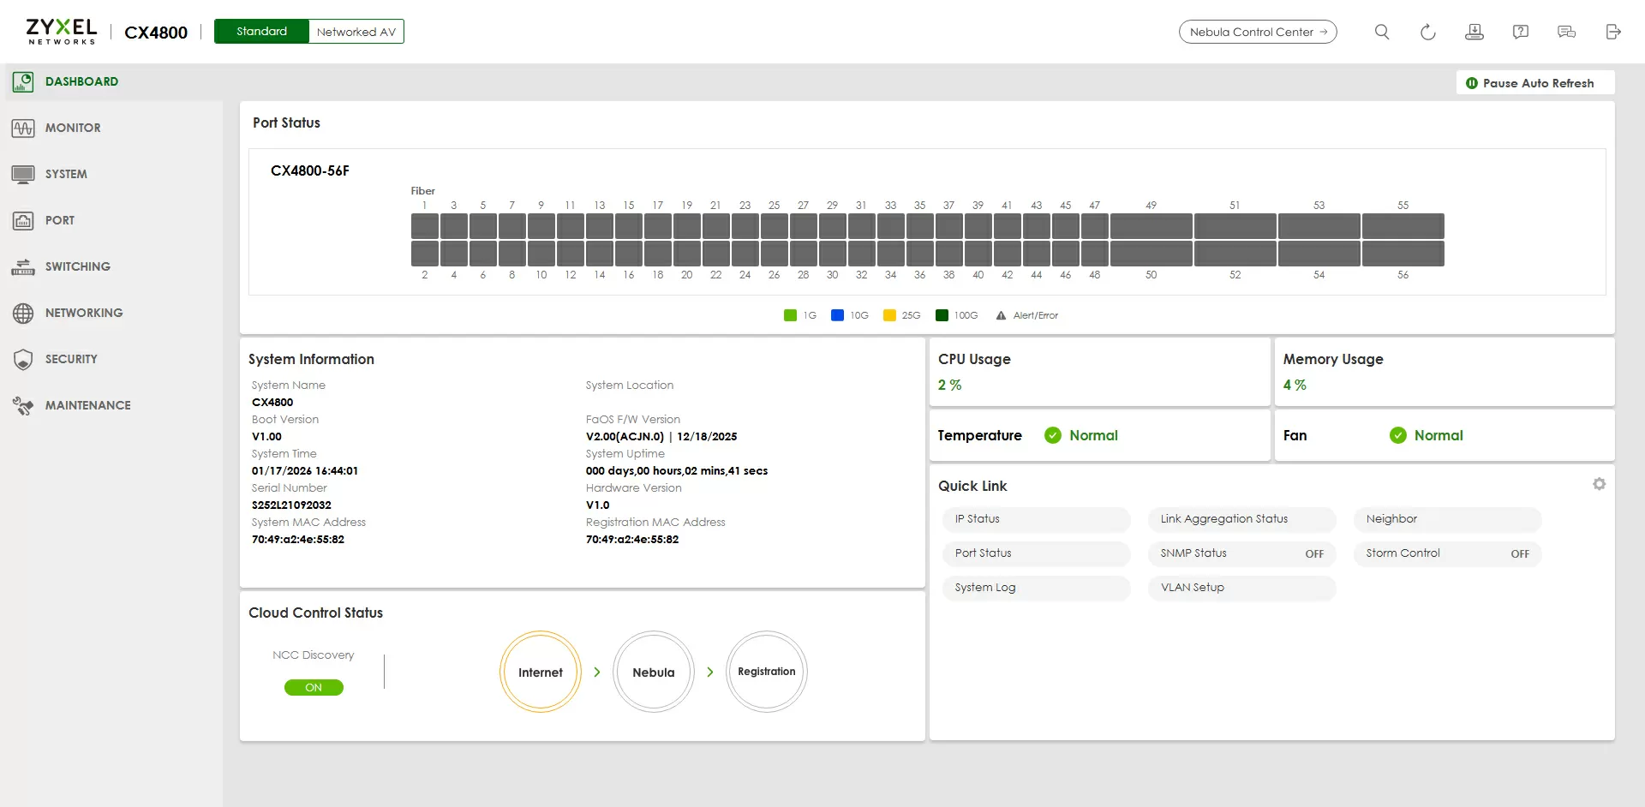Select the Standard mode toggle
Image resolution: width=1645 pixels, height=807 pixels.
[x=261, y=32]
